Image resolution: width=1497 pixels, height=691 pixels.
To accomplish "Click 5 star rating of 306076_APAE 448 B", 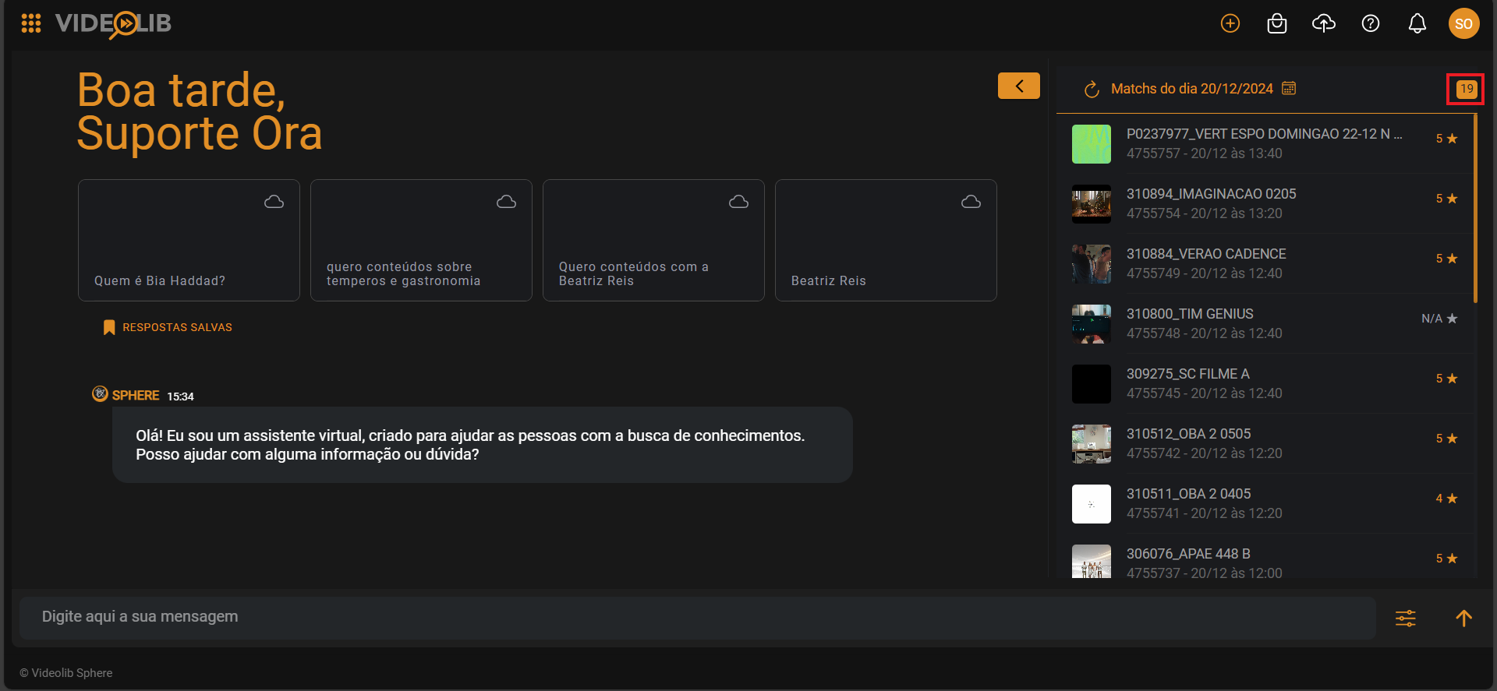I will [1446, 559].
